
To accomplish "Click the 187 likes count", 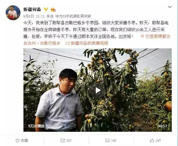I will (x=158, y=141).
